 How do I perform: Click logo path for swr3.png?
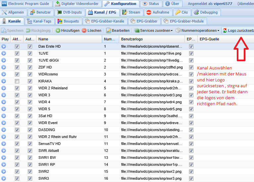(151, 178)
